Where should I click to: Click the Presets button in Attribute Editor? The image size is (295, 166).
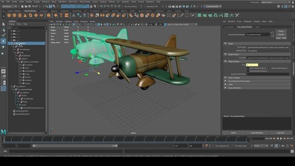281,35
